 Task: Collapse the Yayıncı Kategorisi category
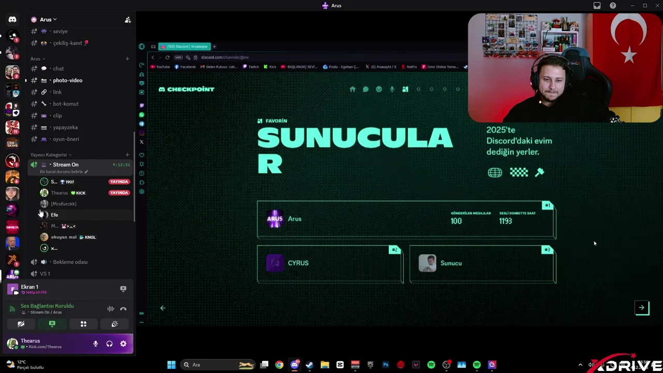(x=50, y=154)
